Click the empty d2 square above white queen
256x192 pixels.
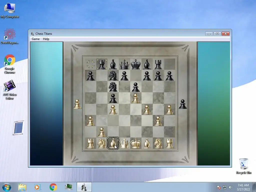click(124, 132)
